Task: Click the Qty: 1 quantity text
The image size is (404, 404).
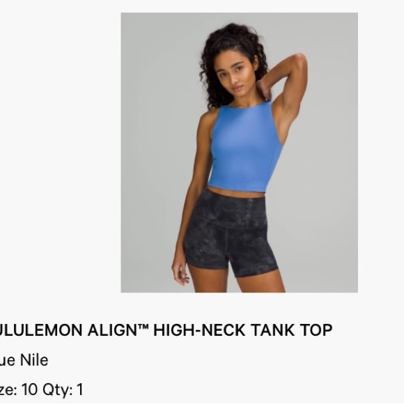Action: (x=63, y=389)
